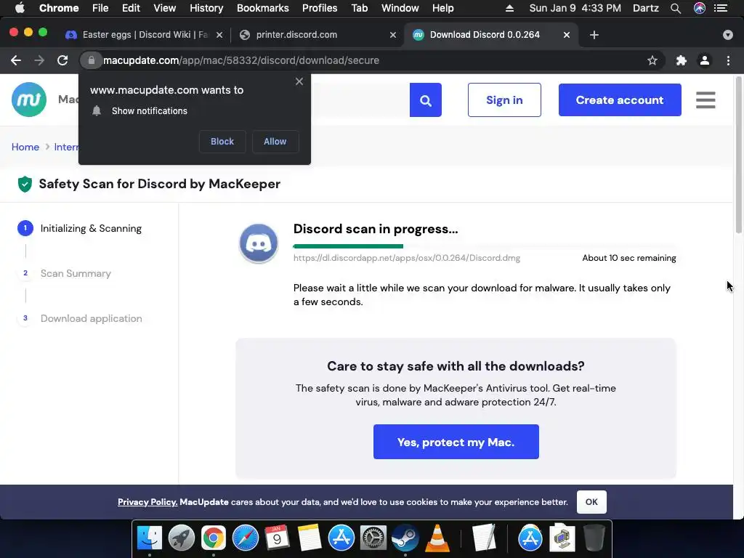744x558 pixels.
Task: Click the notification bell icon
Action: tap(97, 111)
